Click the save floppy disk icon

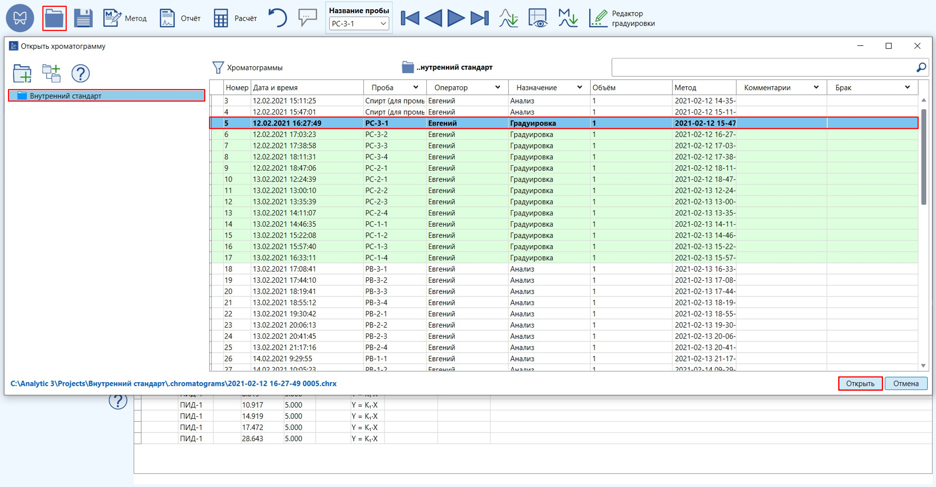pyautogui.click(x=83, y=18)
